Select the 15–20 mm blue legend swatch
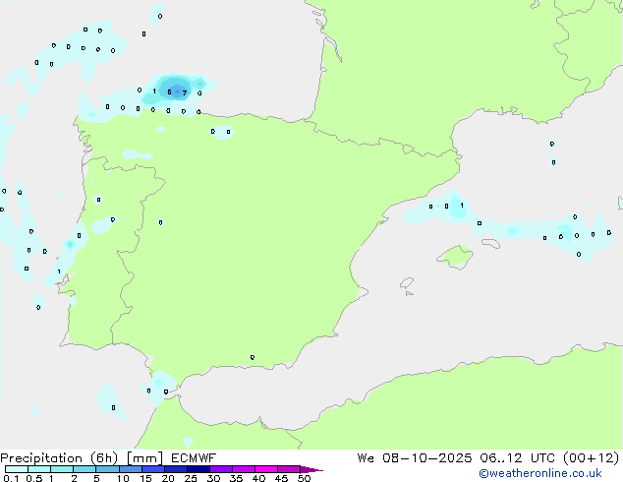This screenshot has height=482, width=623. click(x=153, y=469)
